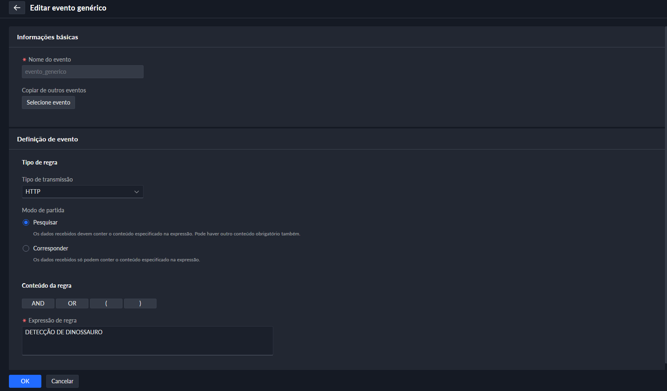Click the Informações básicas section header
This screenshot has width=667, height=391.
[47, 37]
